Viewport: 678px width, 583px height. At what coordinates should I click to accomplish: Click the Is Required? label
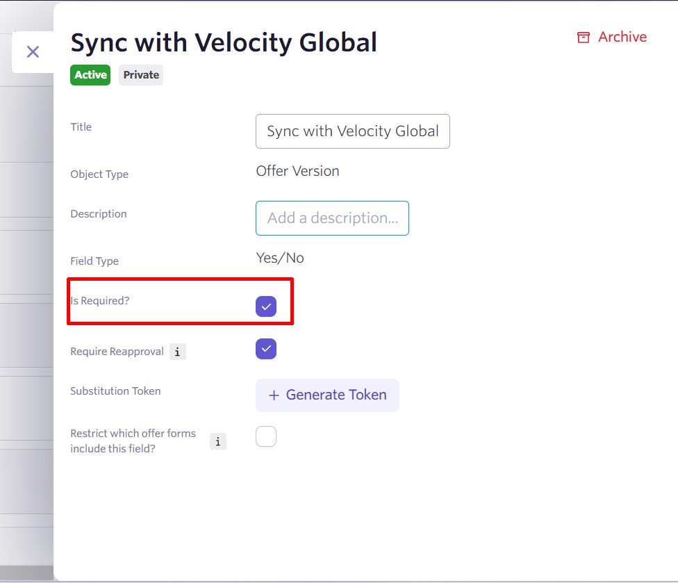pyautogui.click(x=100, y=301)
